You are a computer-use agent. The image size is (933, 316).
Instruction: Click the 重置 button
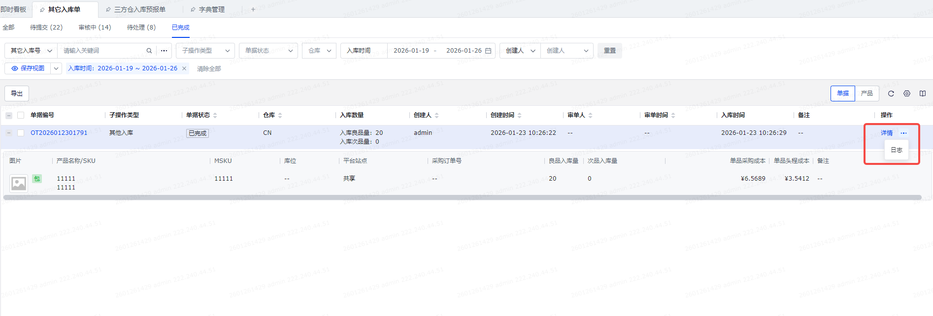(x=610, y=51)
